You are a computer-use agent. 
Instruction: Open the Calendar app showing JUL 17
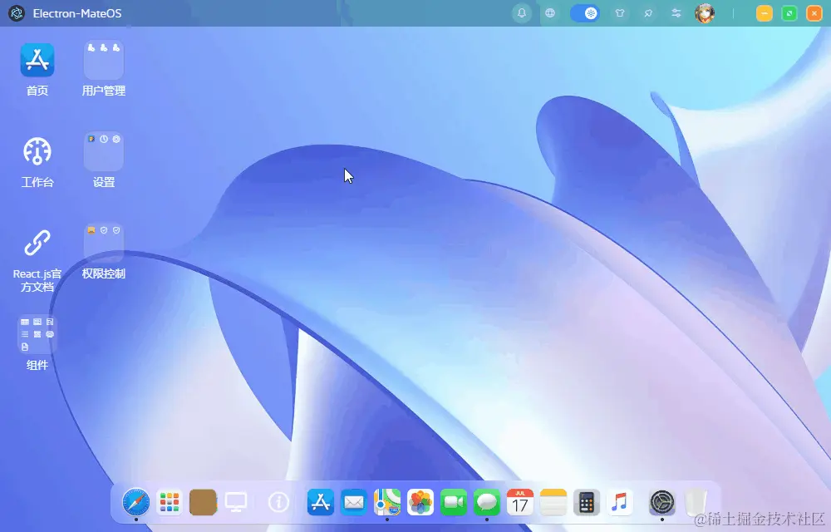tap(520, 502)
